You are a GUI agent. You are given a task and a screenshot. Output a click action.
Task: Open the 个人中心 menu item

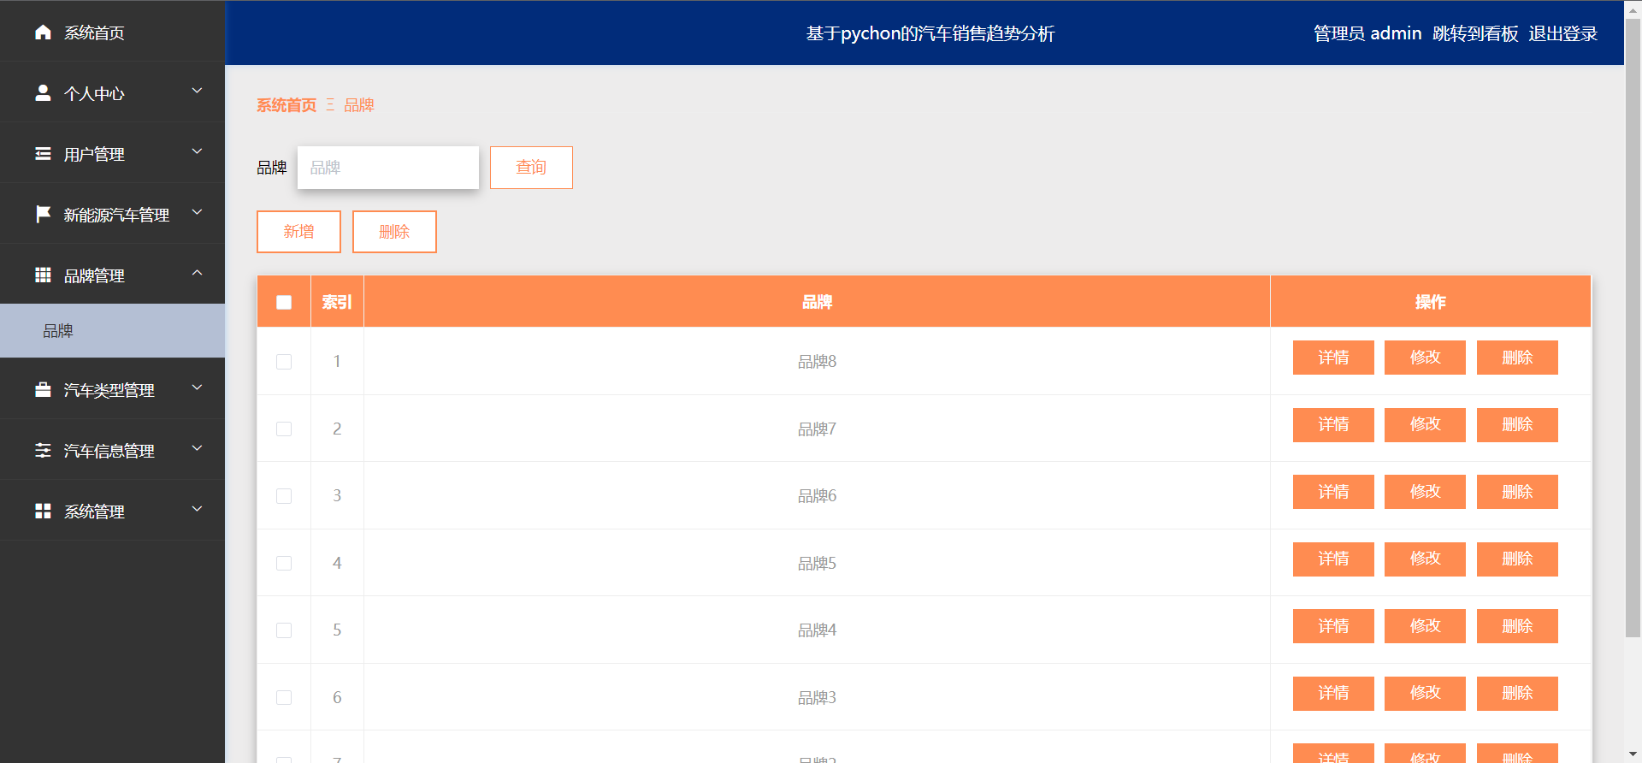point(112,92)
